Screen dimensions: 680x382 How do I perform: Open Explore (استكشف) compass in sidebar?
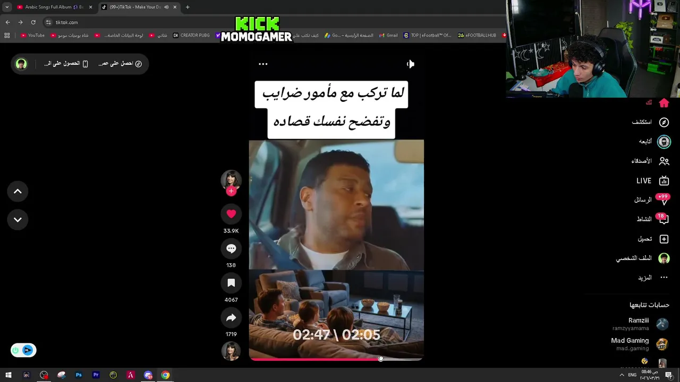click(650, 122)
